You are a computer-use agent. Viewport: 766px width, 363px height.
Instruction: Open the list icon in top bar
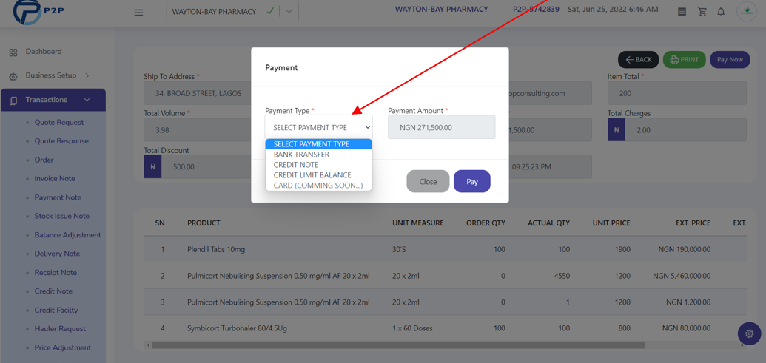[x=682, y=12]
